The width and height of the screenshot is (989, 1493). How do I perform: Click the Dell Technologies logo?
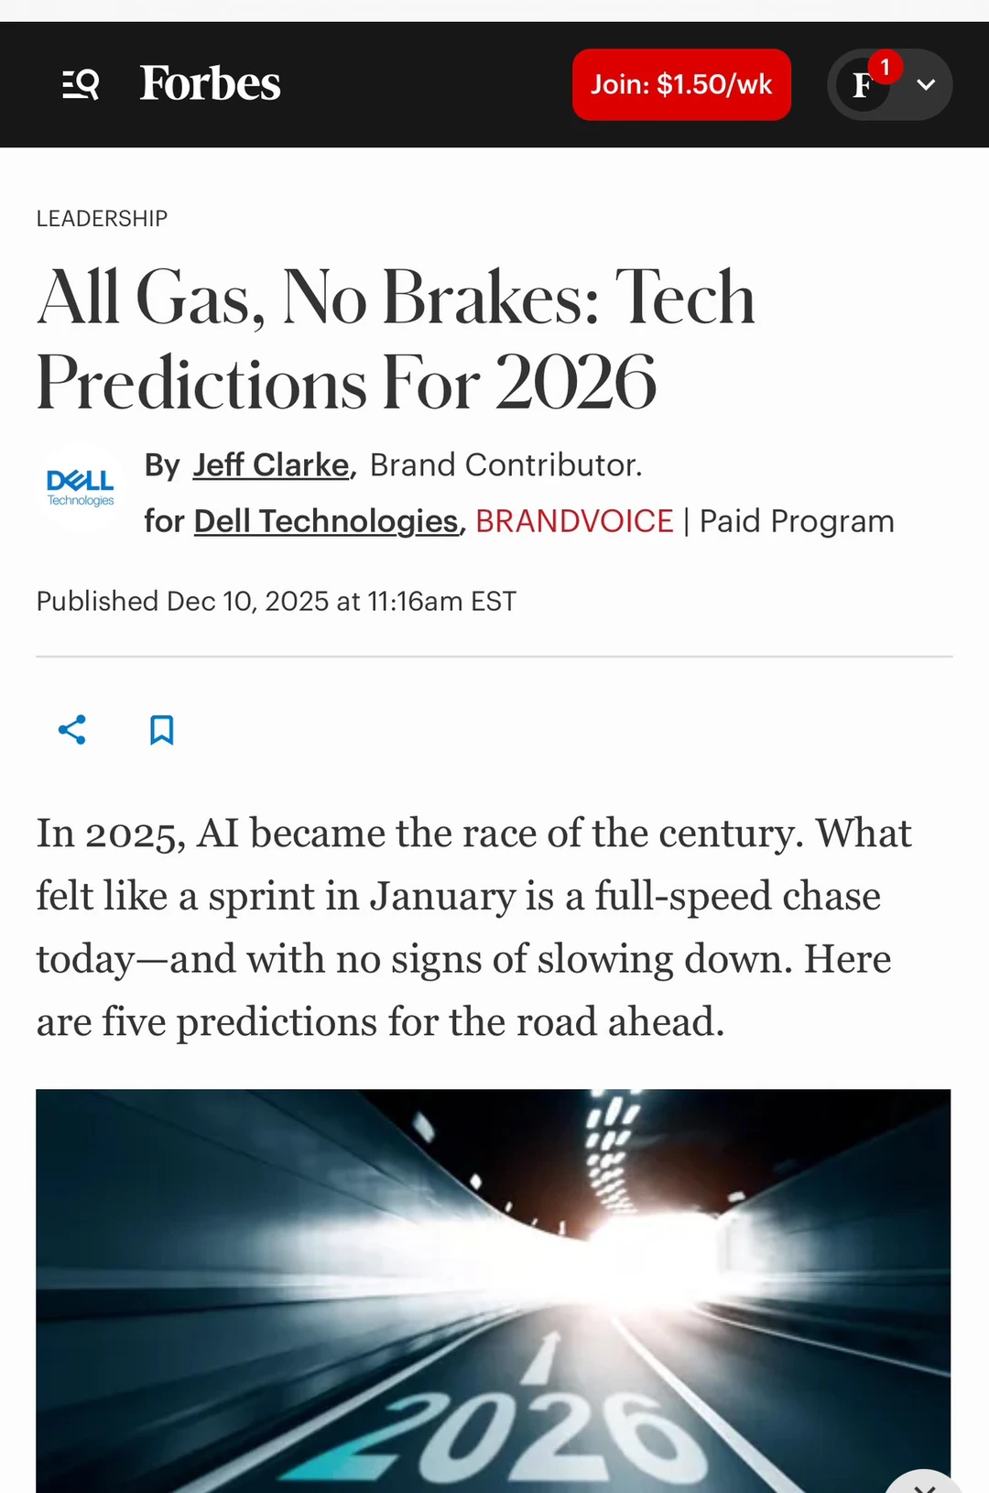click(x=81, y=486)
